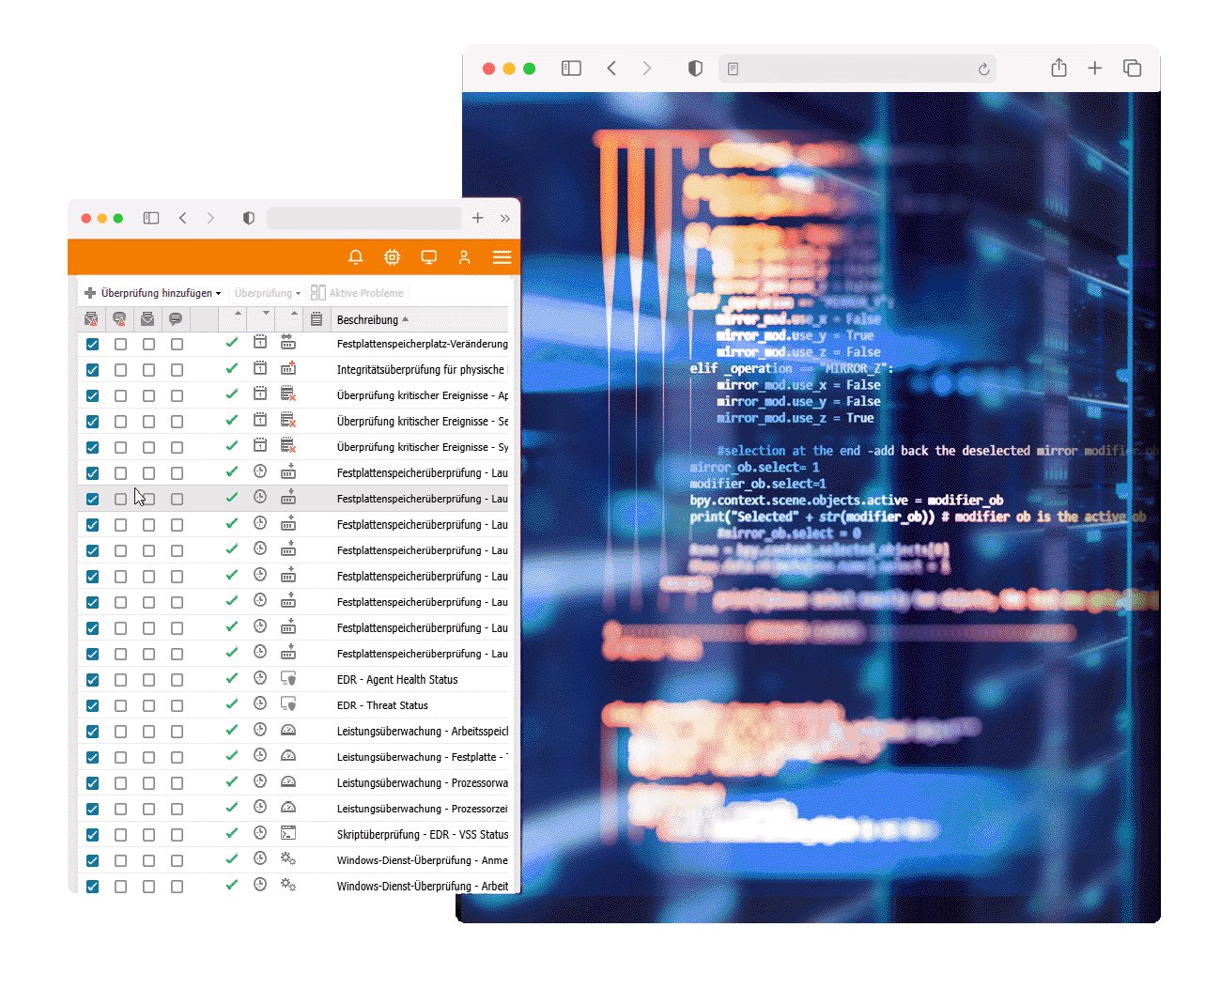Click the processor chip icon in the orange bar
Image resolution: width=1221 pixels, height=1004 pixels.
click(392, 257)
